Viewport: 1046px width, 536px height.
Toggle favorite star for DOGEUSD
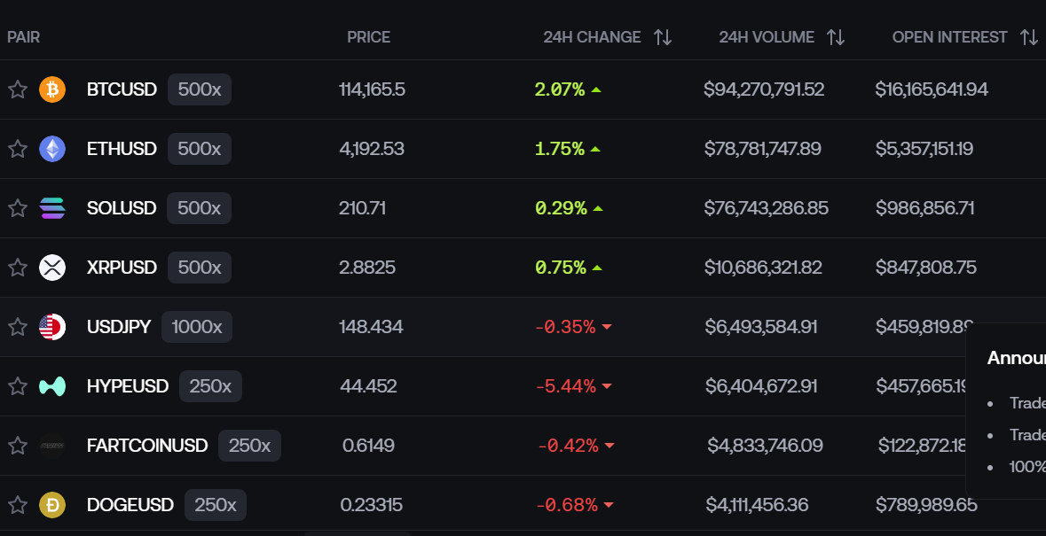tap(18, 505)
